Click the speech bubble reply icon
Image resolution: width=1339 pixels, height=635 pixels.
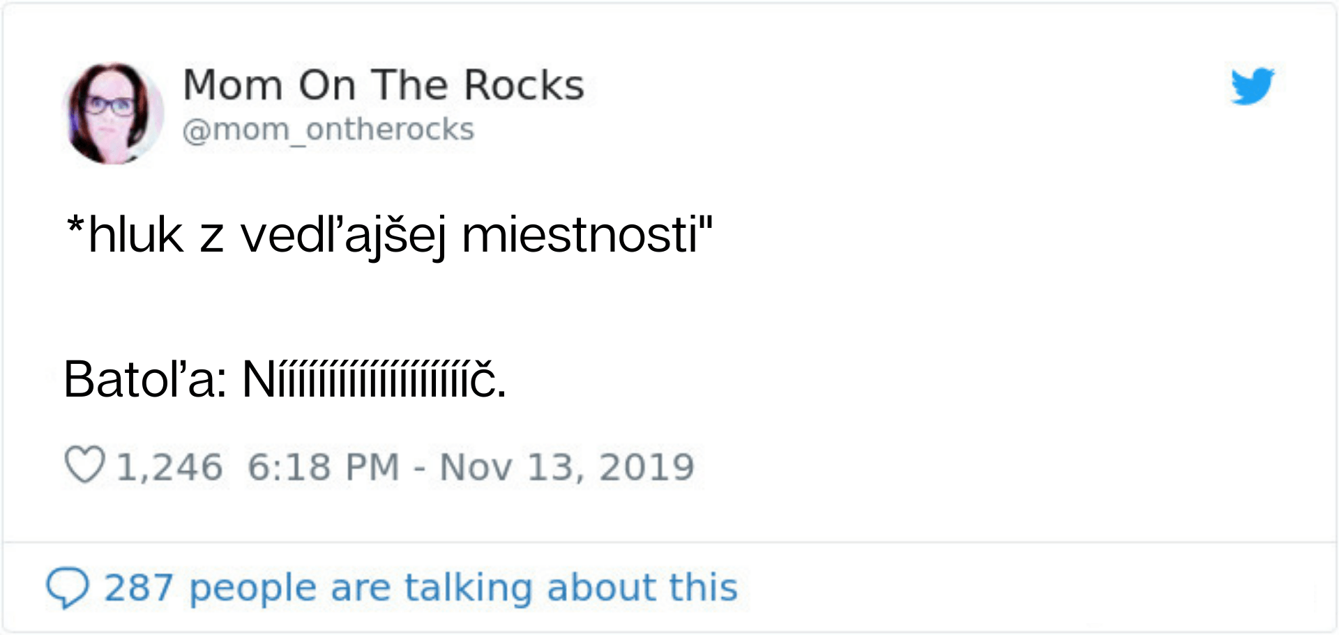tap(67, 588)
